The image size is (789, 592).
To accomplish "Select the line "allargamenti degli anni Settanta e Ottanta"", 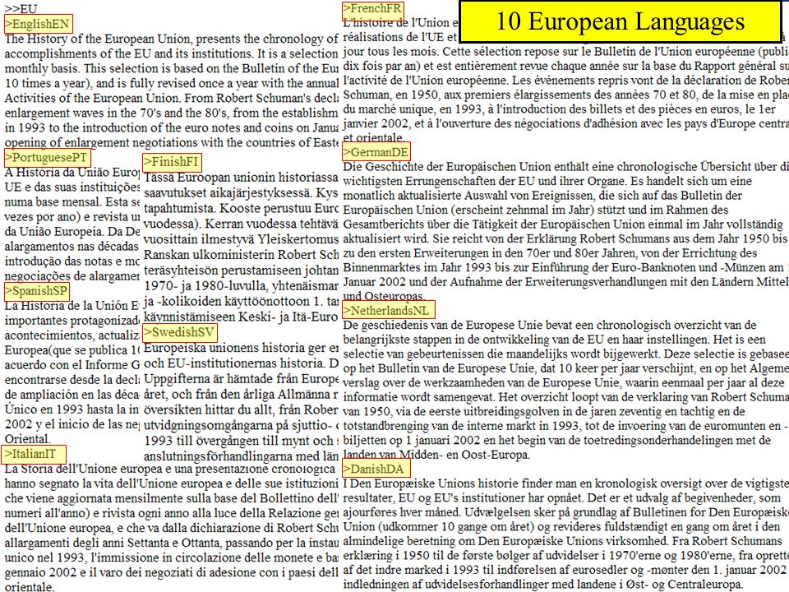I will pyautogui.click(x=171, y=543).
